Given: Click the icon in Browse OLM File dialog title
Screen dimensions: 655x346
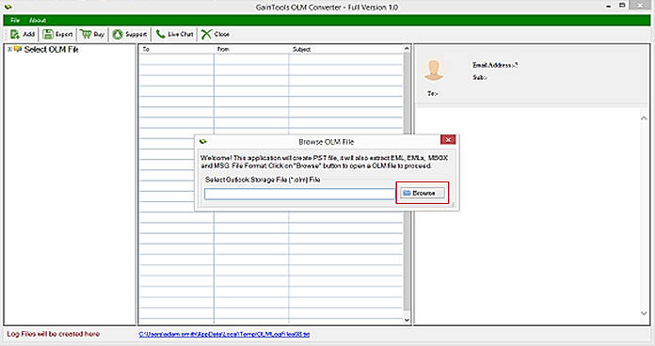Looking at the screenshot, I should (x=203, y=141).
